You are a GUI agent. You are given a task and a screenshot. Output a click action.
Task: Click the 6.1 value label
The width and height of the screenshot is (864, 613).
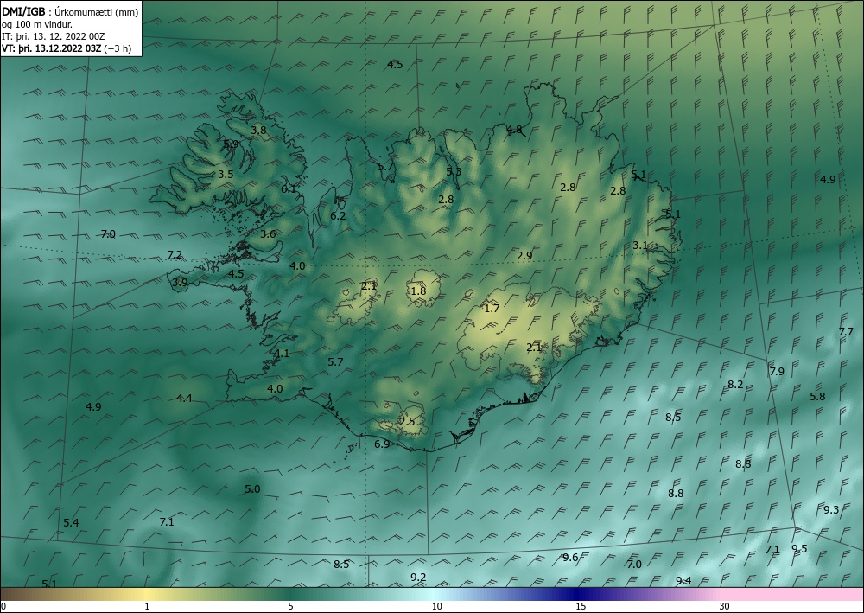[289, 188]
